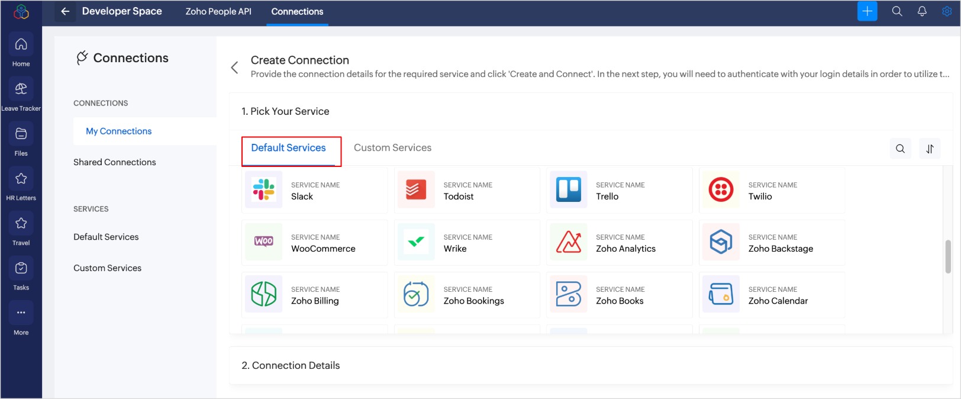The width and height of the screenshot is (961, 399).
Task: Click the services list vertical scrollbar
Action: coord(948,257)
